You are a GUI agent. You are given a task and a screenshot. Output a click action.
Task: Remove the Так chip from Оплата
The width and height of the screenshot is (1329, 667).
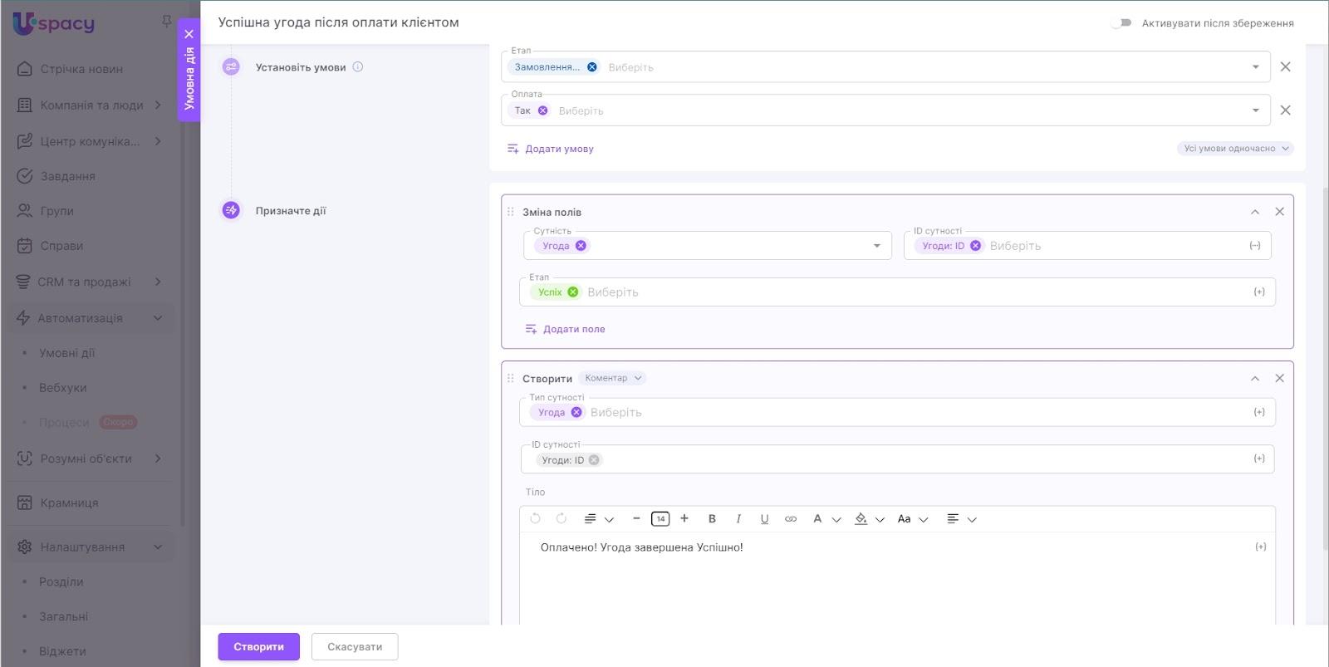coord(543,110)
